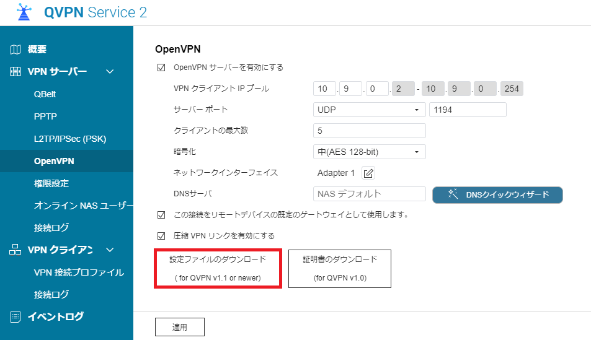The width and height of the screenshot is (591, 340).
Task: Click the Adapter 1 text
Action: [336, 173]
